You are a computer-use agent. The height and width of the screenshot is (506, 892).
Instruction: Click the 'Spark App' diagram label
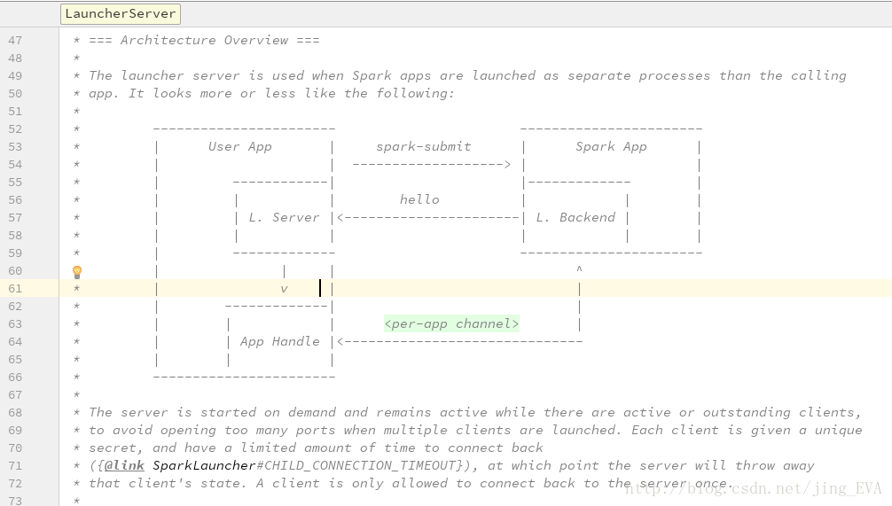tap(611, 147)
